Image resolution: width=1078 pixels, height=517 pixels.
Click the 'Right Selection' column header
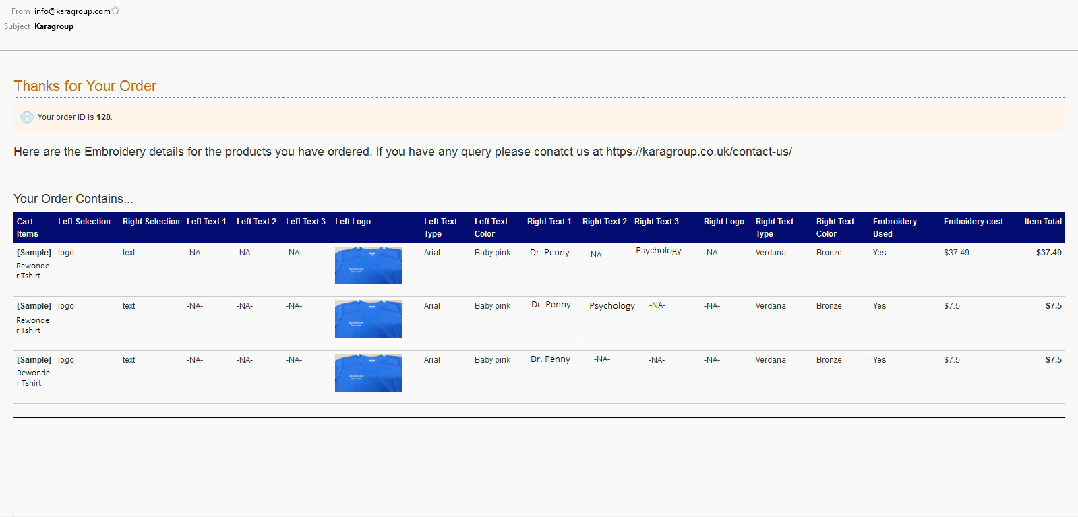tap(151, 222)
